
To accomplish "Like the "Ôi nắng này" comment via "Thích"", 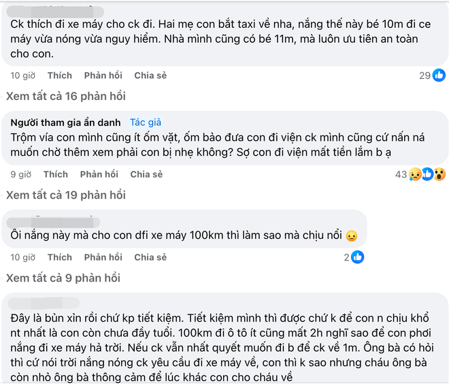I will pyautogui.click(x=60, y=257).
